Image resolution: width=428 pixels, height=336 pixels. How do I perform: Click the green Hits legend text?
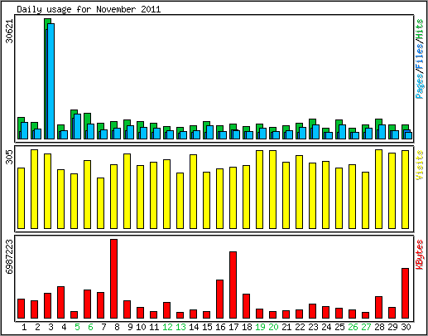pos(420,29)
